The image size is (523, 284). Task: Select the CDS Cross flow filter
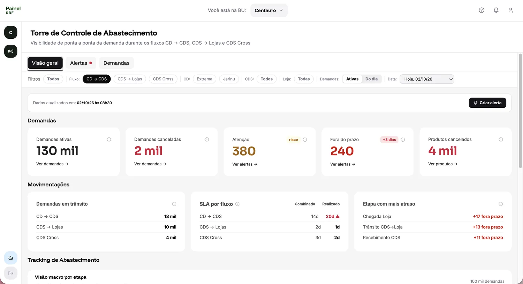click(163, 79)
